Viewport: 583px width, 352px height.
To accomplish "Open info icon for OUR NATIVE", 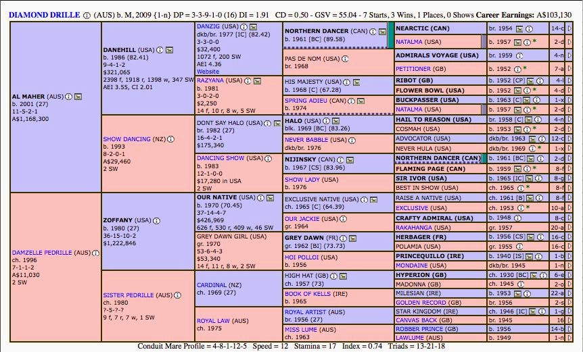I will tap(260, 198).
